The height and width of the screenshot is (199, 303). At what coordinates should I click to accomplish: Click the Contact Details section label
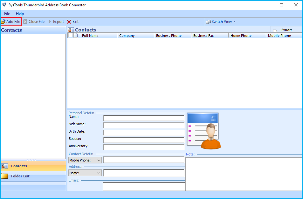(81, 154)
